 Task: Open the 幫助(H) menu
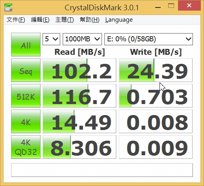(x=89, y=20)
